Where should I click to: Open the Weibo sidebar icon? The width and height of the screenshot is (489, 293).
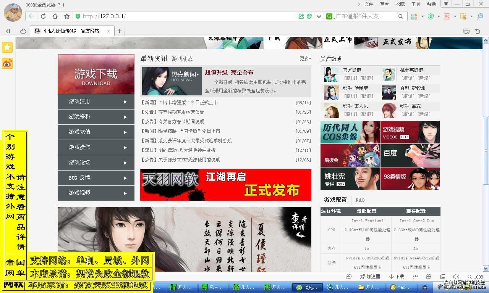(x=7, y=63)
